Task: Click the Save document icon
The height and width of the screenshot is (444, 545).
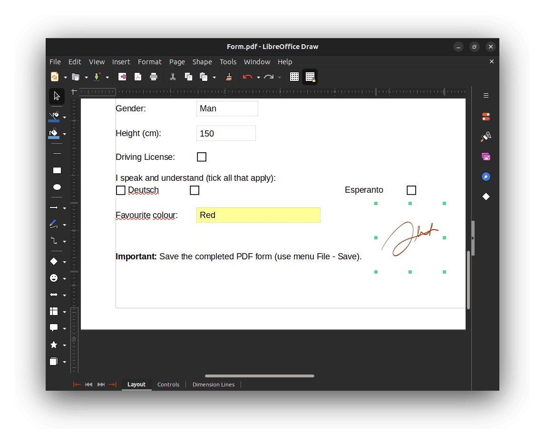Action: tap(97, 77)
